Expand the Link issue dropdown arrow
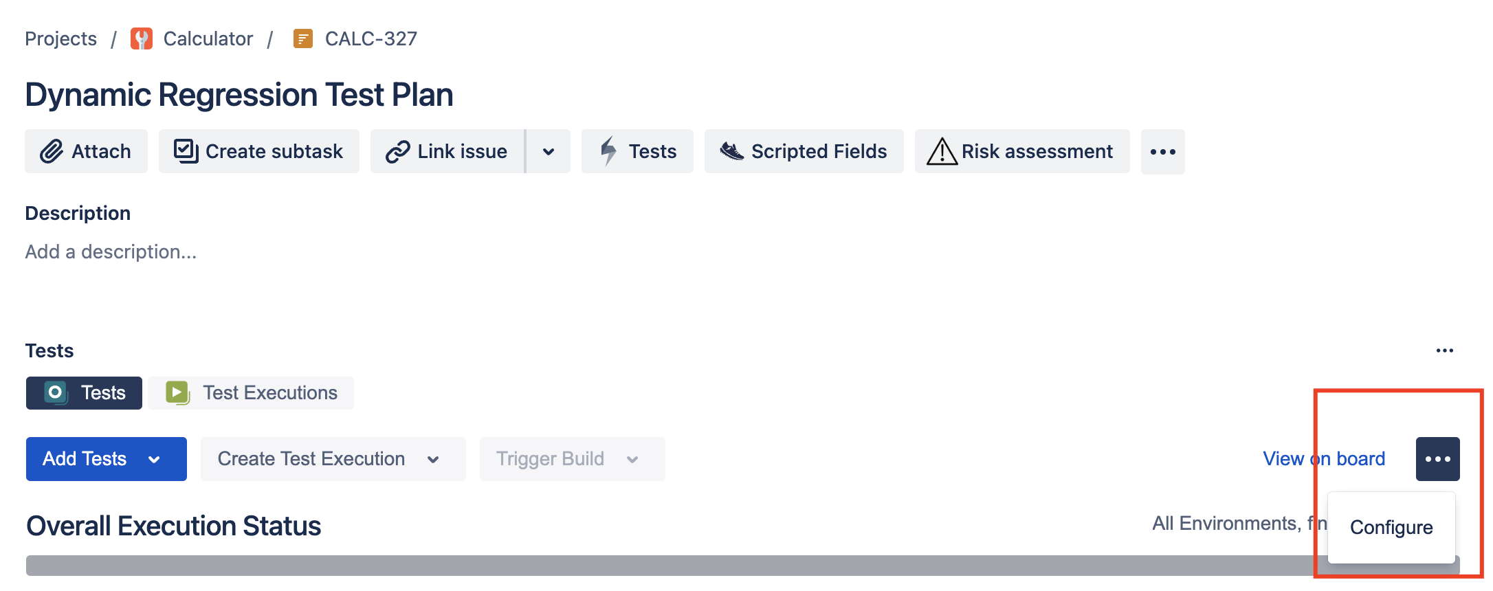Viewport: 1493px width, 591px height. coord(549,151)
